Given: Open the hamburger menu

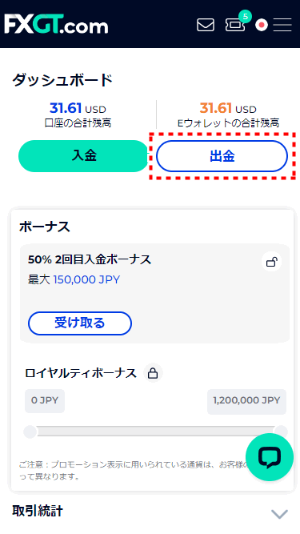Looking at the screenshot, I should coord(282,25).
